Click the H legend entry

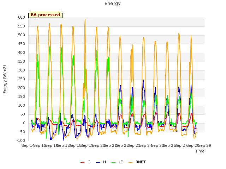[x=101, y=162]
